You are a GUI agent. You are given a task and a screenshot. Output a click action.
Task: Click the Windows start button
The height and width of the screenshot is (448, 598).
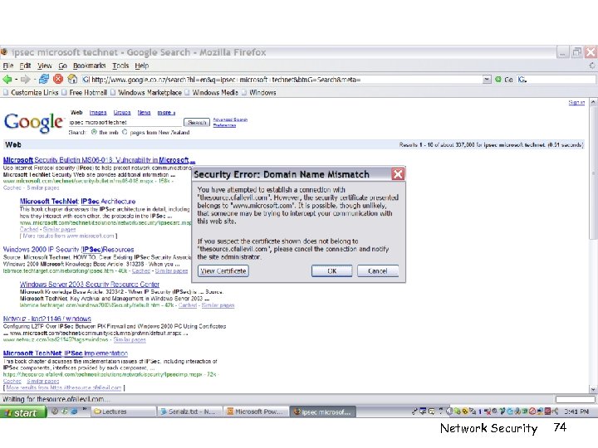(23, 412)
